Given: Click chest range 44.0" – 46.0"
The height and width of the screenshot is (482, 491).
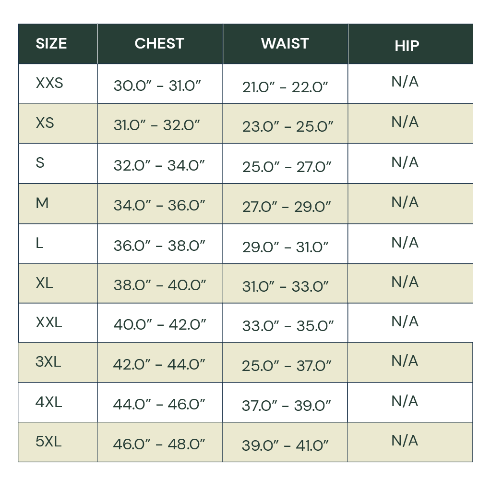Looking at the screenshot, I should coord(159,404).
